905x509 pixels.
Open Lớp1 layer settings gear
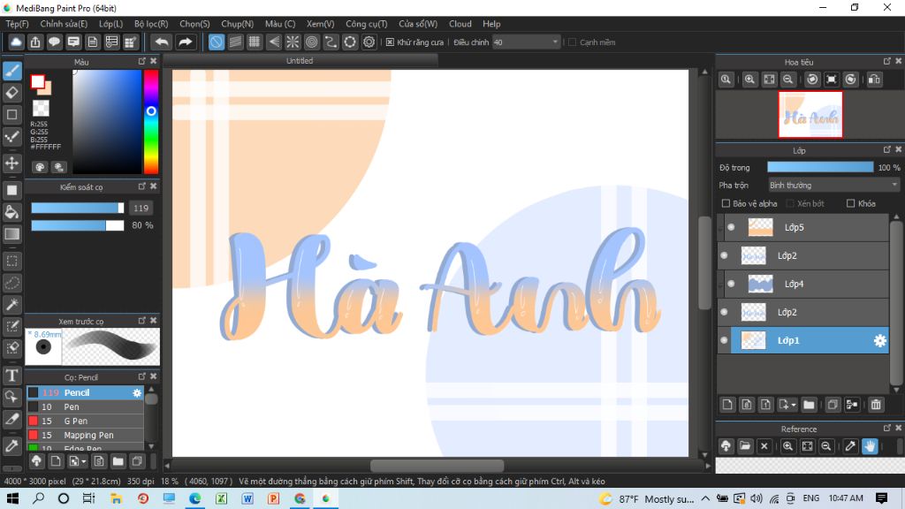[879, 341]
